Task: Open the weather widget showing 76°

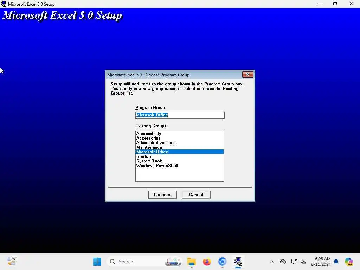Action: (12, 261)
